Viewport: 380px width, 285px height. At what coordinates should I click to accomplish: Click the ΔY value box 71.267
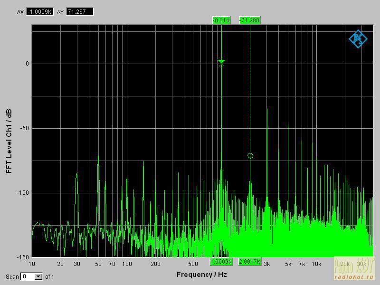pos(79,11)
